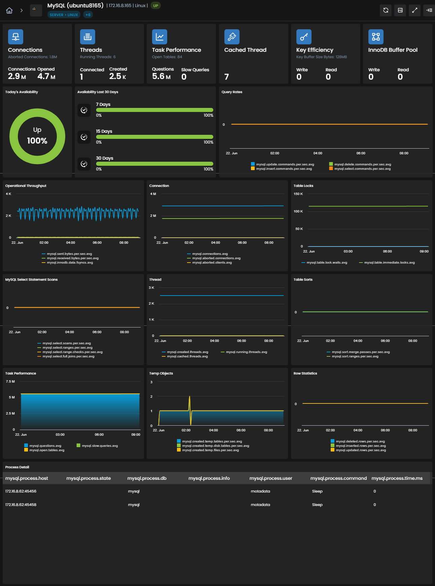Click the 7 Days availability progress bar
This screenshot has width=435, height=586.
click(154, 110)
